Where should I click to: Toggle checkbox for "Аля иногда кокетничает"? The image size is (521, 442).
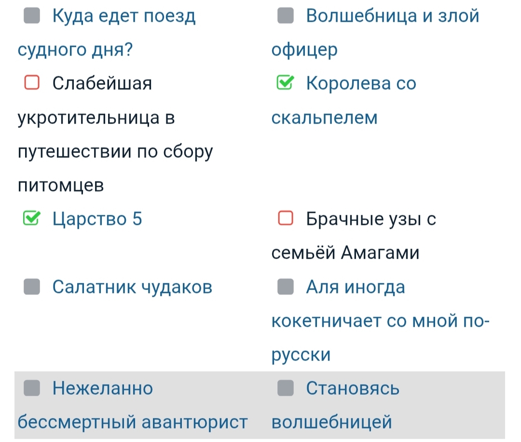click(286, 287)
